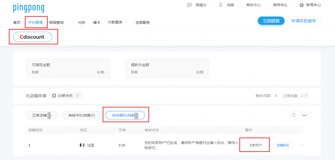The image size is (335, 160).
Task: Open 福卡 menu item
Action: point(97,22)
